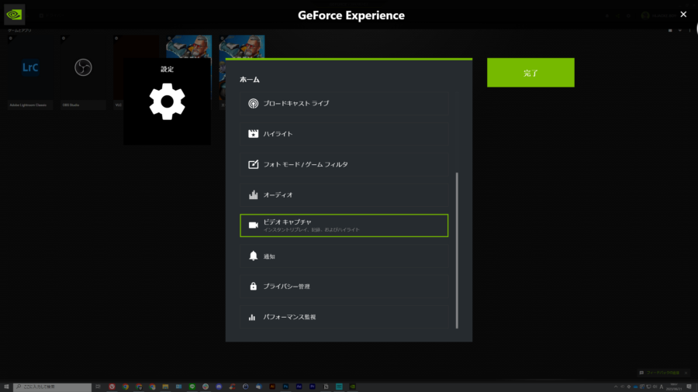
Task: Open the ハイライト settings row
Action: coord(344,134)
